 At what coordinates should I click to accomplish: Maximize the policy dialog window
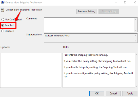pos(125,2)
